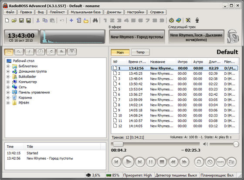Screen dimensions: 244x180
Task: Click the Время старта column header
Action: tap(137, 62)
